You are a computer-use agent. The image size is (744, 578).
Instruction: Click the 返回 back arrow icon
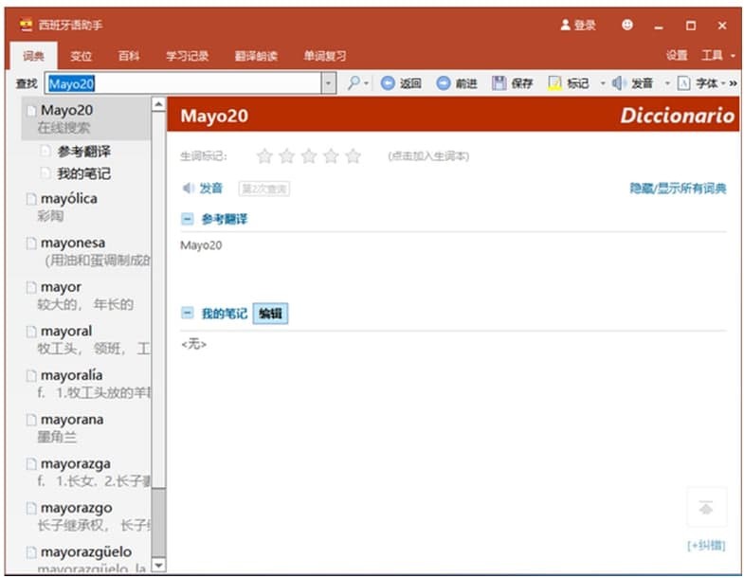388,83
